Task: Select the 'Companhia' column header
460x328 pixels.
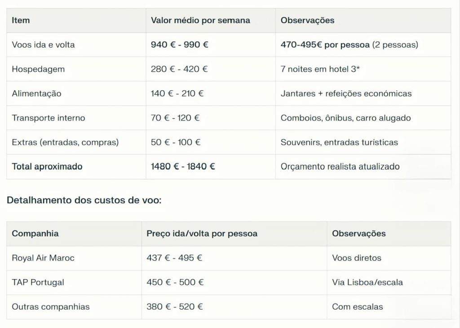Action: pyautogui.click(x=35, y=234)
